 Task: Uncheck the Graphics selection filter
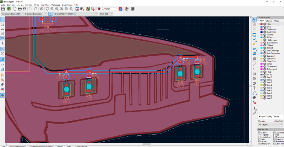(x=274, y=139)
